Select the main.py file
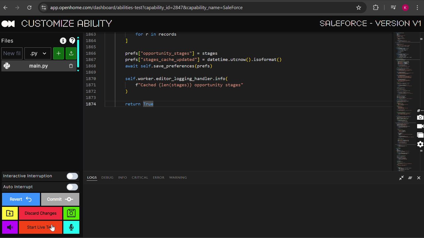 point(38,66)
